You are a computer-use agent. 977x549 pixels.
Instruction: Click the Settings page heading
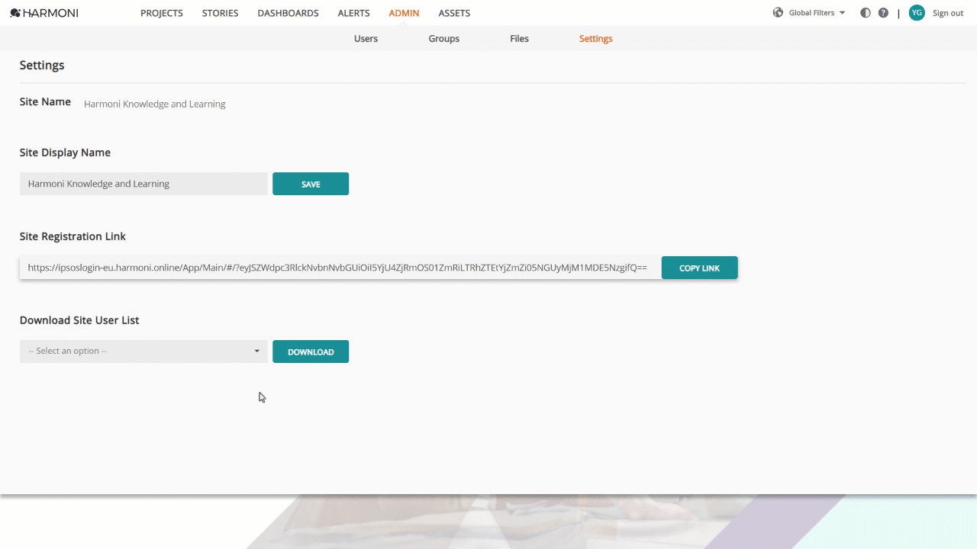tap(42, 66)
